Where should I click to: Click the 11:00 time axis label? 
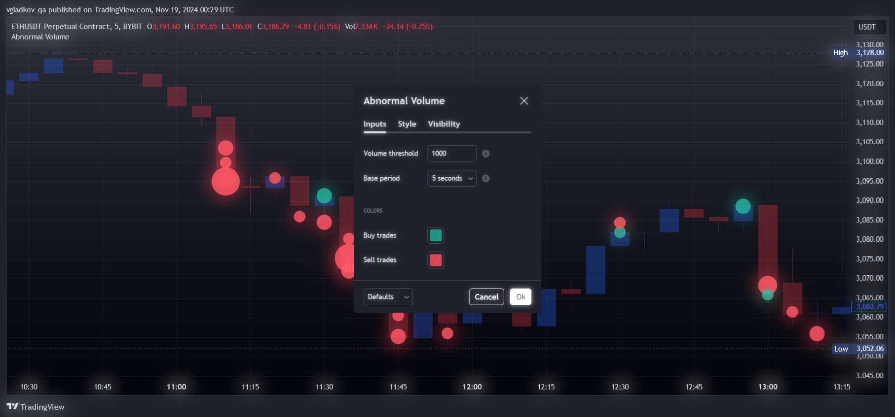(x=177, y=387)
